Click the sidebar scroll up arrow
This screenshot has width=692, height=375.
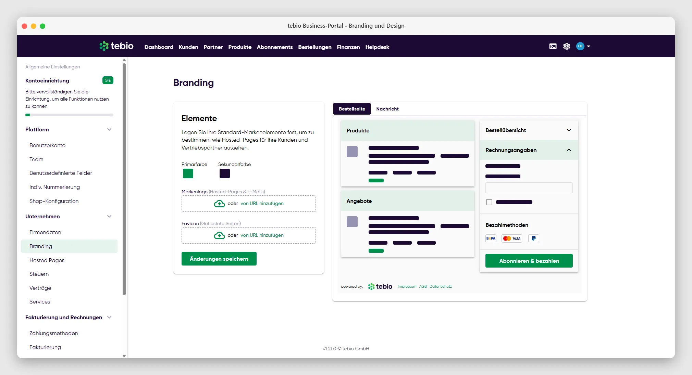tap(124, 60)
